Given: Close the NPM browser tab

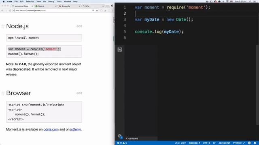Looking at the screenshot, I should (103, 6).
